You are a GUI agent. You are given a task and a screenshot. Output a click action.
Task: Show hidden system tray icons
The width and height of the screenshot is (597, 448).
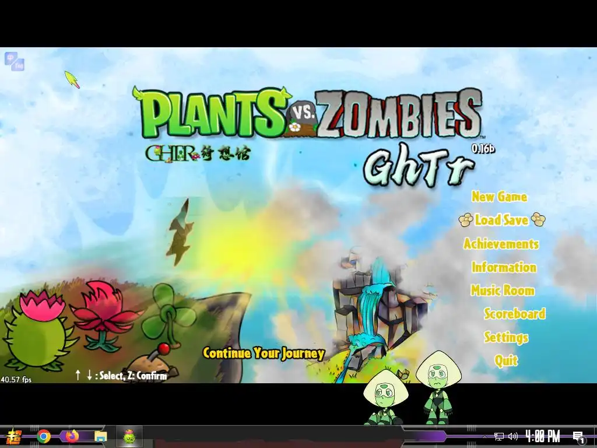[484, 437]
